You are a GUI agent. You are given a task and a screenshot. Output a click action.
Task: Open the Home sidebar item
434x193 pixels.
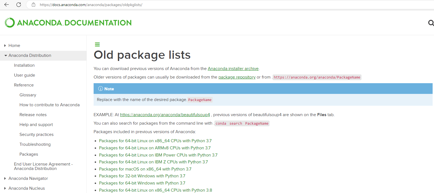(x=14, y=46)
